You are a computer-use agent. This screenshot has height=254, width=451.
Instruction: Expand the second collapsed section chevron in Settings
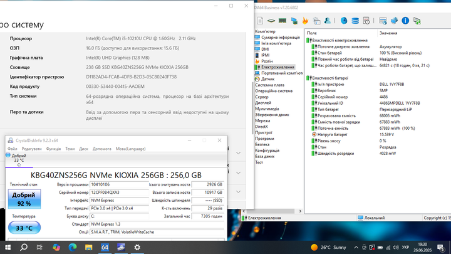coord(239,173)
